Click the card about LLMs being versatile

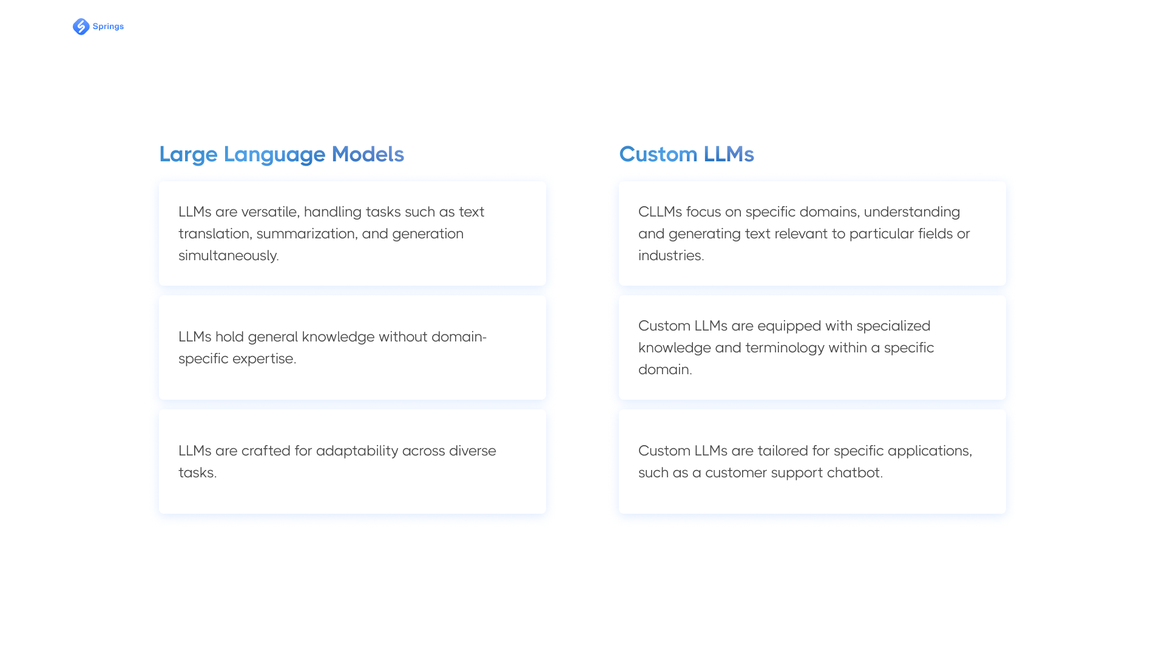pyautogui.click(x=353, y=233)
